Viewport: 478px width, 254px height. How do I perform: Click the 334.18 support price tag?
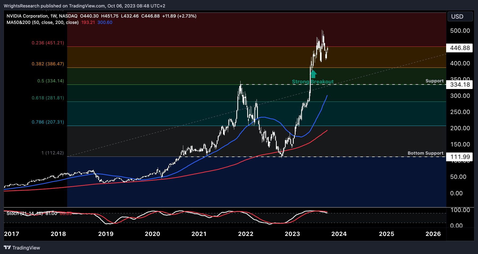[460, 84]
